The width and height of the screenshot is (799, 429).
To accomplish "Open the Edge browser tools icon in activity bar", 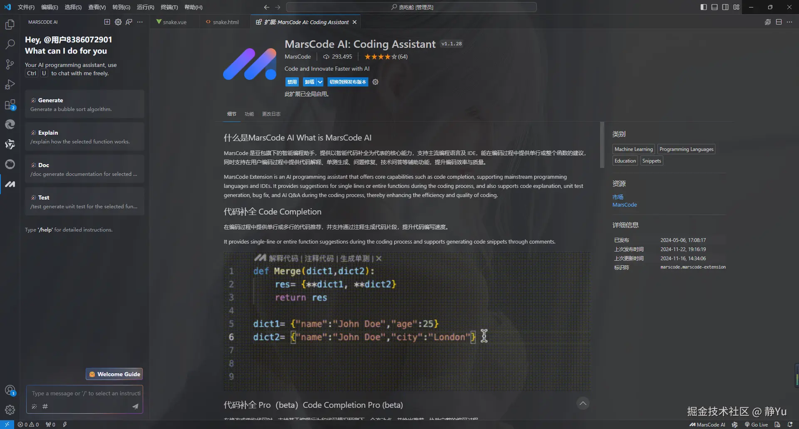I will pyautogui.click(x=10, y=124).
